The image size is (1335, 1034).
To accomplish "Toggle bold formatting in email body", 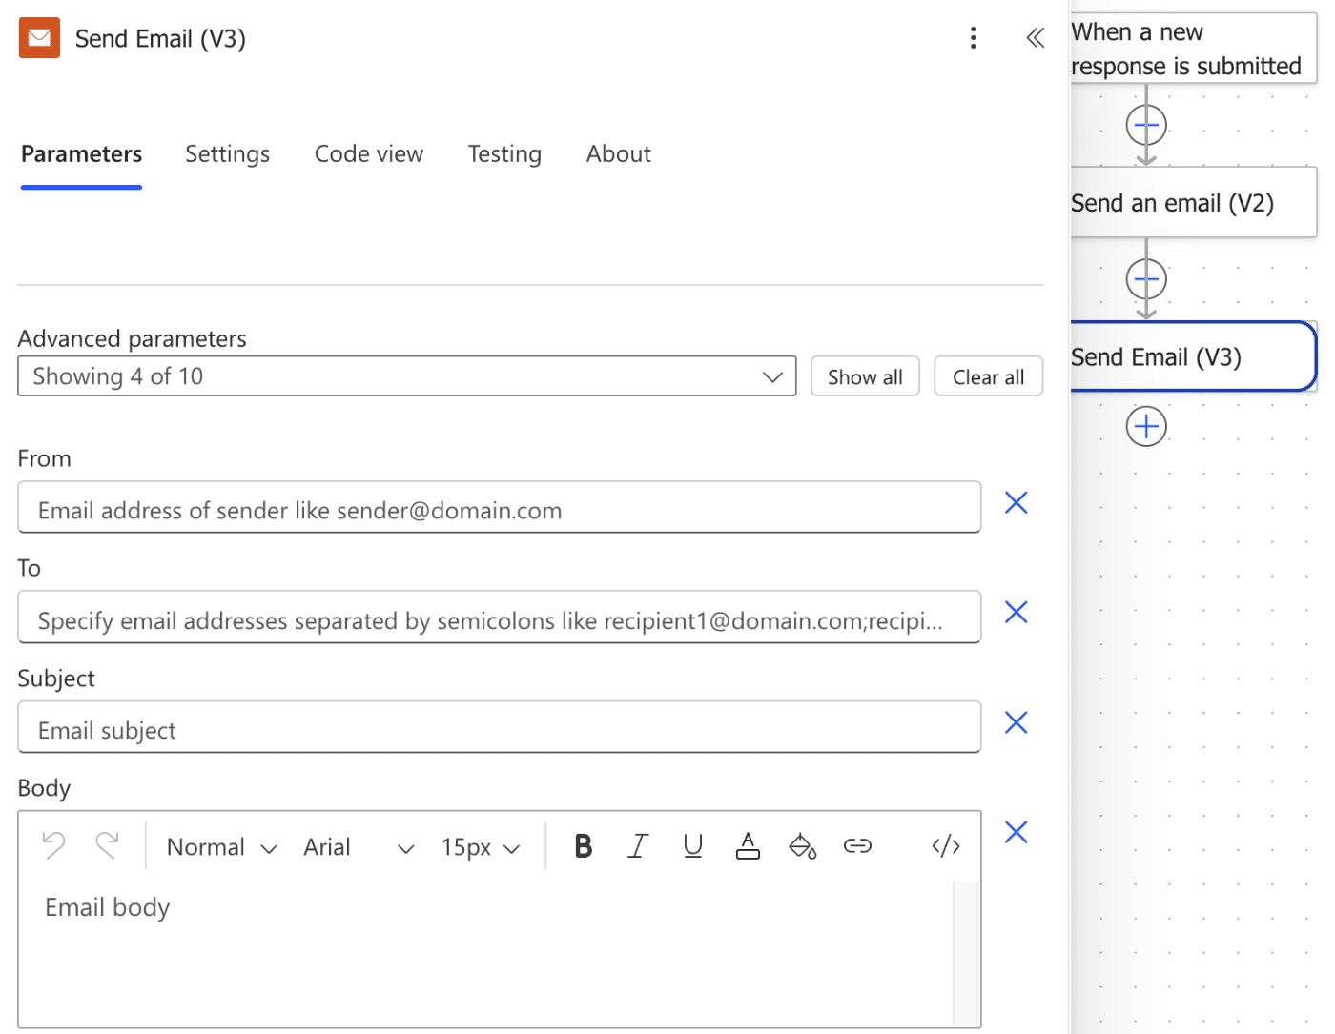I will tap(584, 846).
